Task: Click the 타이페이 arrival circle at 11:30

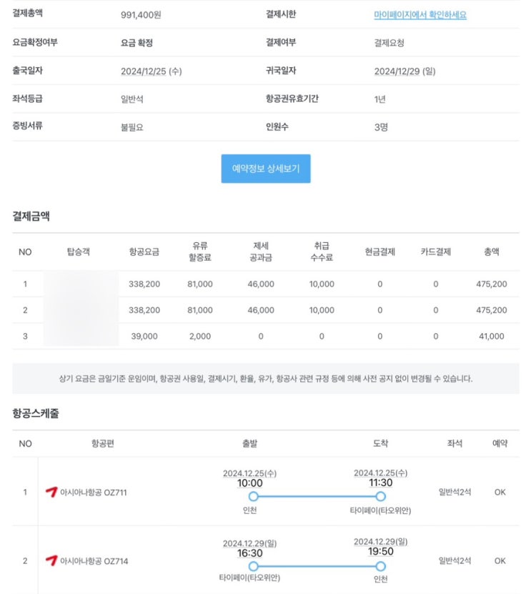Action: coord(381,496)
